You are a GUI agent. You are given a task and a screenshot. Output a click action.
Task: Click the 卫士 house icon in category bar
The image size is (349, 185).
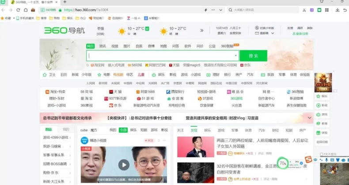pos(45,75)
